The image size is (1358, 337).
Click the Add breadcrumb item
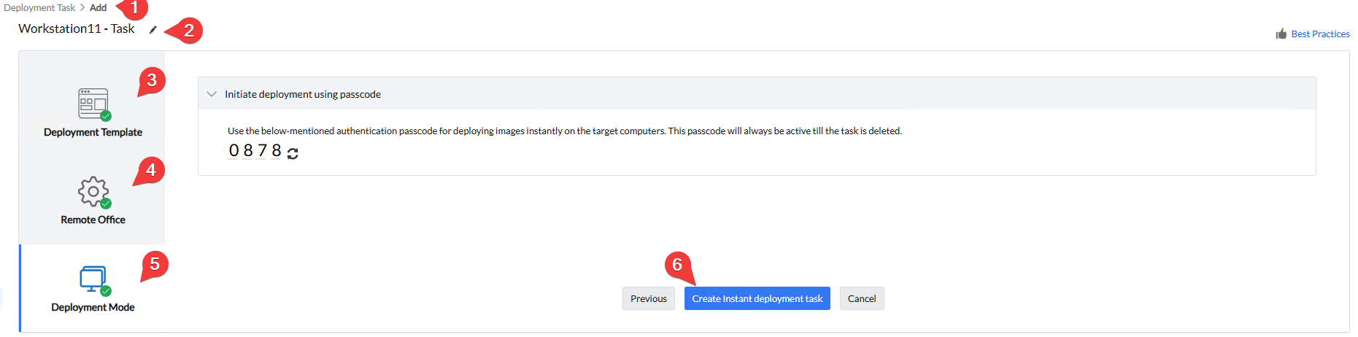click(x=98, y=8)
